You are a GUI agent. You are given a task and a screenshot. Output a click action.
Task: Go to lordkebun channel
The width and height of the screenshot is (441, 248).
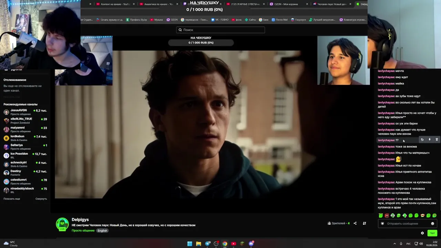pyautogui.click(x=25, y=138)
